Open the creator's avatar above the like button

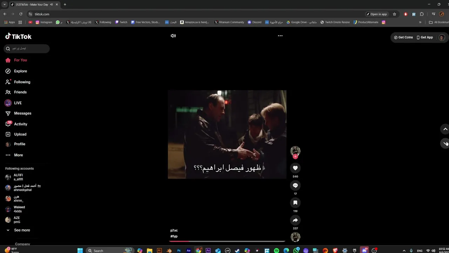pyautogui.click(x=295, y=151)
